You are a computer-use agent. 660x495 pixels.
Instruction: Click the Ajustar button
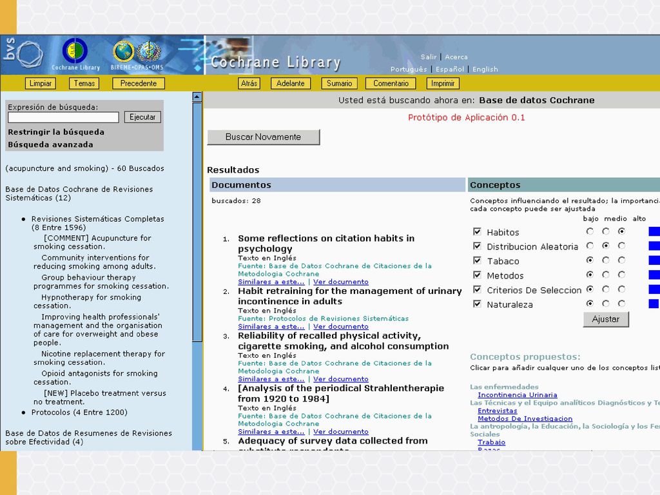pyautogui.click(x=606, y=319)
